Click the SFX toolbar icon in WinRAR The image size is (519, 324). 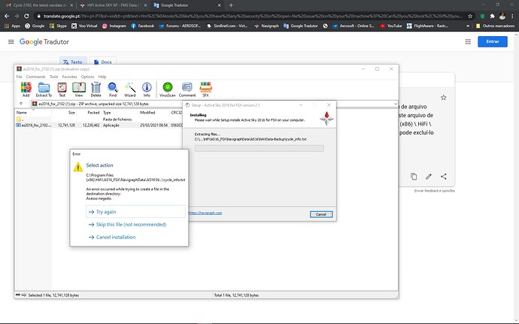[x=205, y=89]
